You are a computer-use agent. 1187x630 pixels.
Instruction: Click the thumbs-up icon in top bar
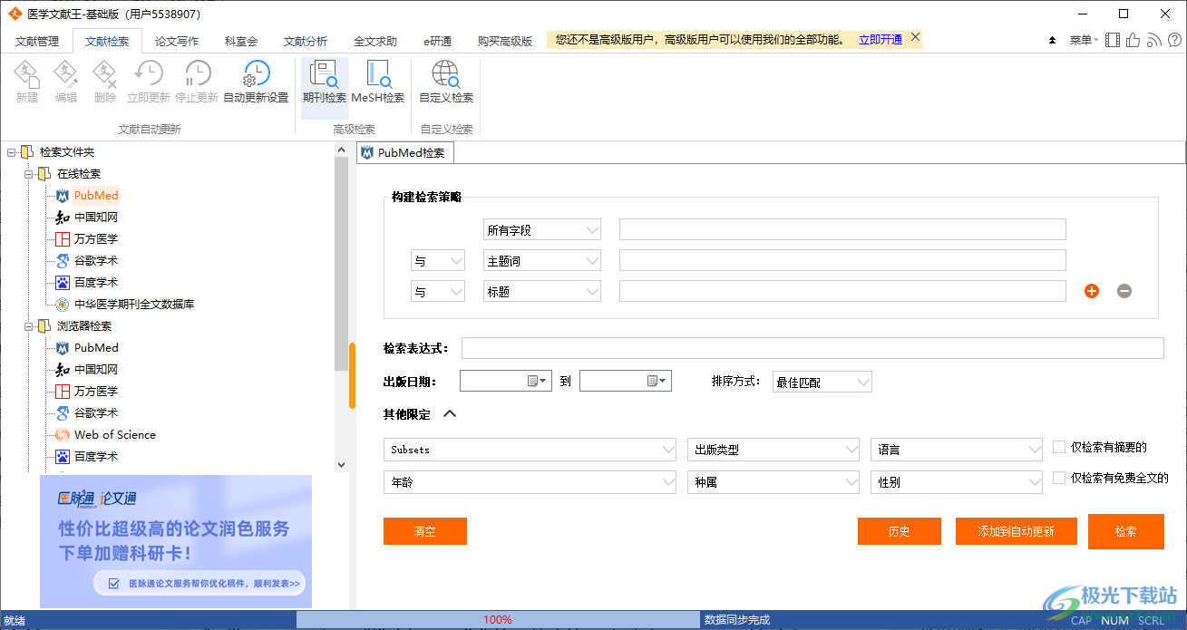click(1133, 40)
